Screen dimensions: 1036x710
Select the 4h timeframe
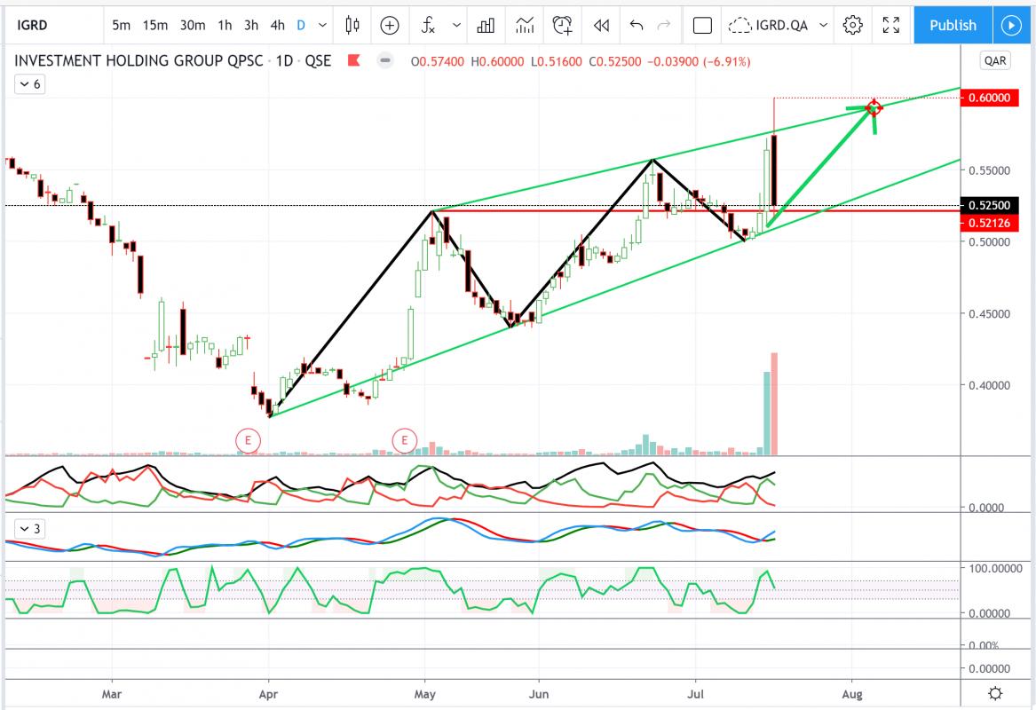[x=278, y=25]
